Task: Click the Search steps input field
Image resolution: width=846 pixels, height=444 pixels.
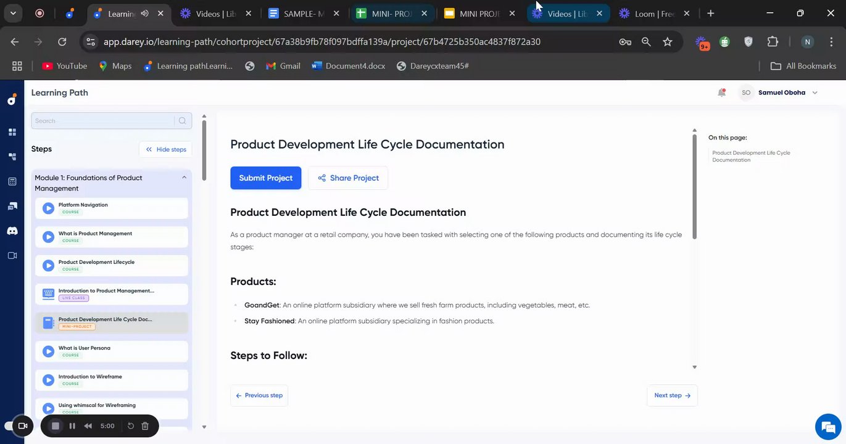Action: pyautogui.click(x=104, y=121)
